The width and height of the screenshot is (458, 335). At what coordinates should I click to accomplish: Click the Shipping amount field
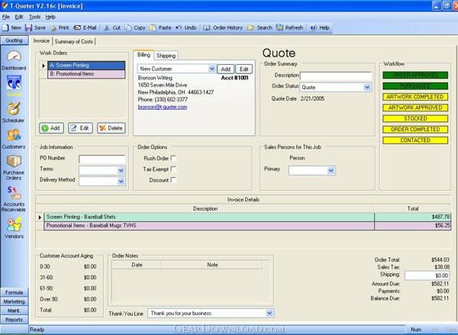tap(427, 275)
